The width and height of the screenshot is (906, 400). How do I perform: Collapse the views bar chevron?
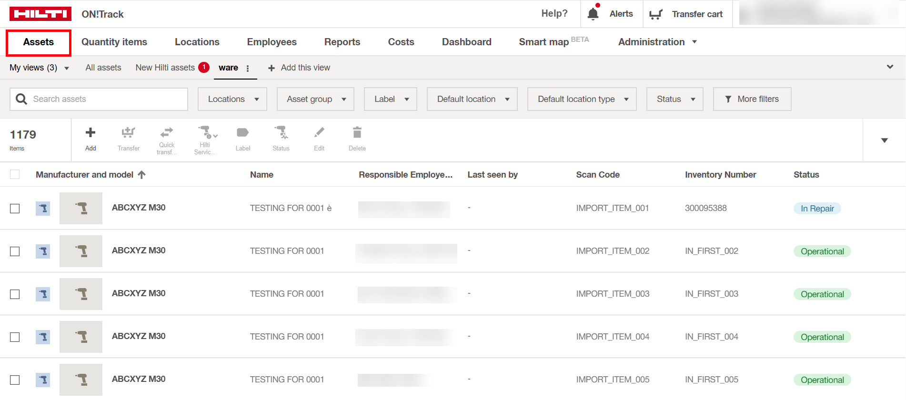[x=890, y=67]
